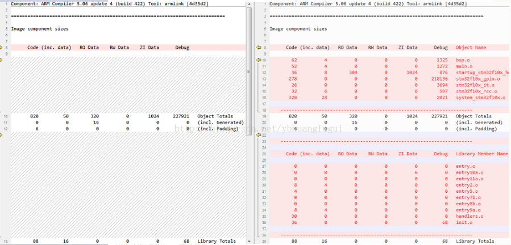Click the debug value 218136
Image resolution: width=511 pixels, height=245 pixels.
(x=439, y=79)
